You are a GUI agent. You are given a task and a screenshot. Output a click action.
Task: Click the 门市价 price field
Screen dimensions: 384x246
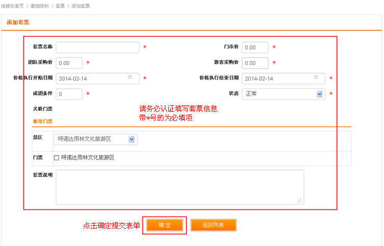[x=255, y=47]
